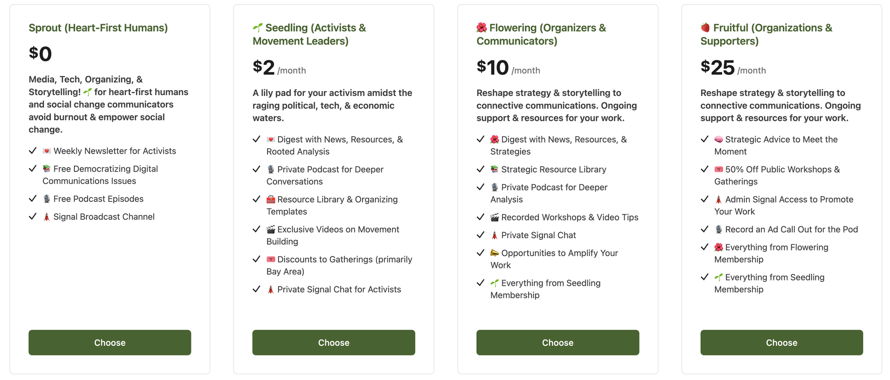
Task: Click the $25 /month price text
Action: (x=733, y=68)
